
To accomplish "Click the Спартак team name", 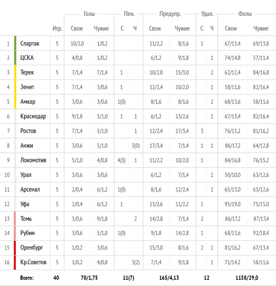I will click(x=30, y=44).
